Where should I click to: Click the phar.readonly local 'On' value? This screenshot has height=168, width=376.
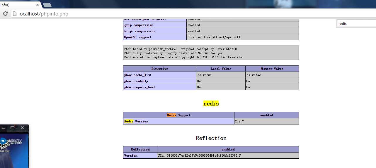[x=221, y=81]
